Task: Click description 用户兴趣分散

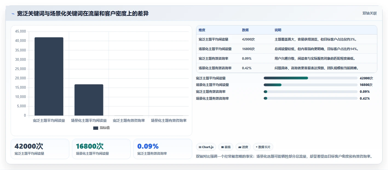Action: 284,59
